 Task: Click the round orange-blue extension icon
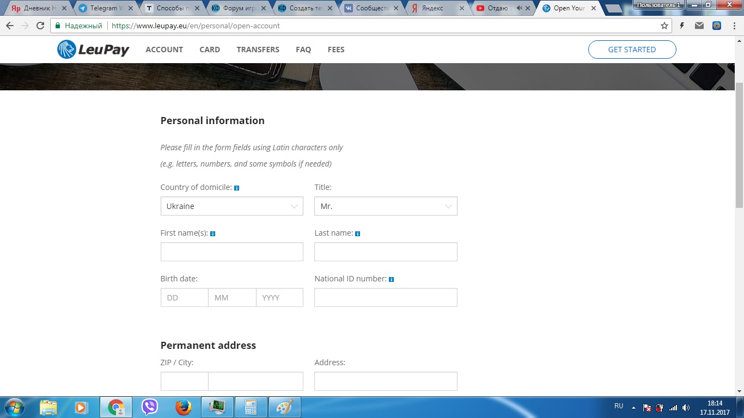717,26
